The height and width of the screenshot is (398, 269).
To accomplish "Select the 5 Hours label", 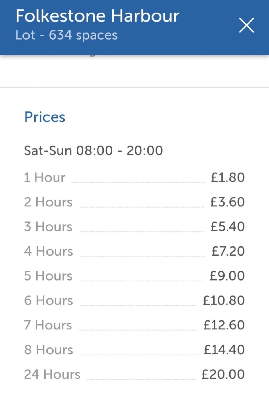I will (48, 276).
